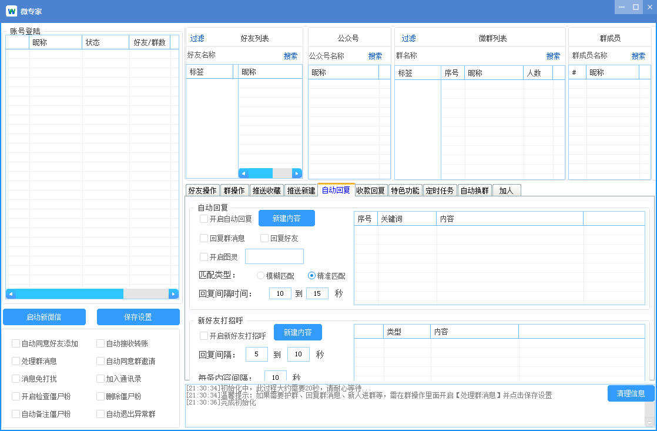Toggle 自动备注僵尸粉 checkbox
The height and width of the screenshot is (431, 657).
point(16,414)
